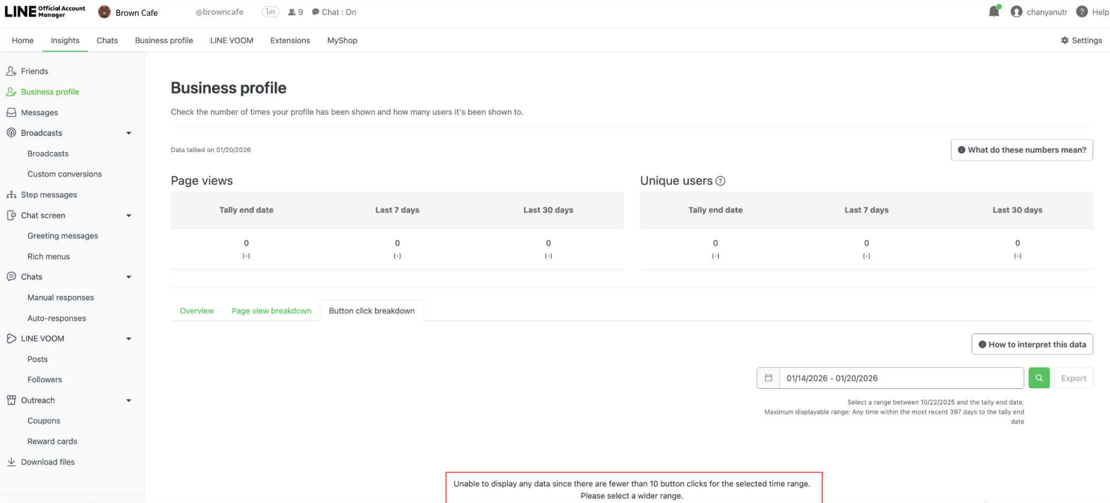Image resolution: width=1110 pixels, height=503 pixels.
Task: Switch to the Page view breakdown tab
Action: (271, 311)
